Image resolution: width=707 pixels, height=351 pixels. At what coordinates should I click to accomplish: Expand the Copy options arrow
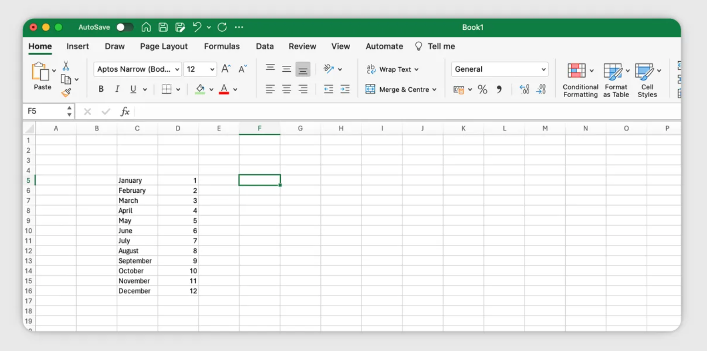click(77, 79)
